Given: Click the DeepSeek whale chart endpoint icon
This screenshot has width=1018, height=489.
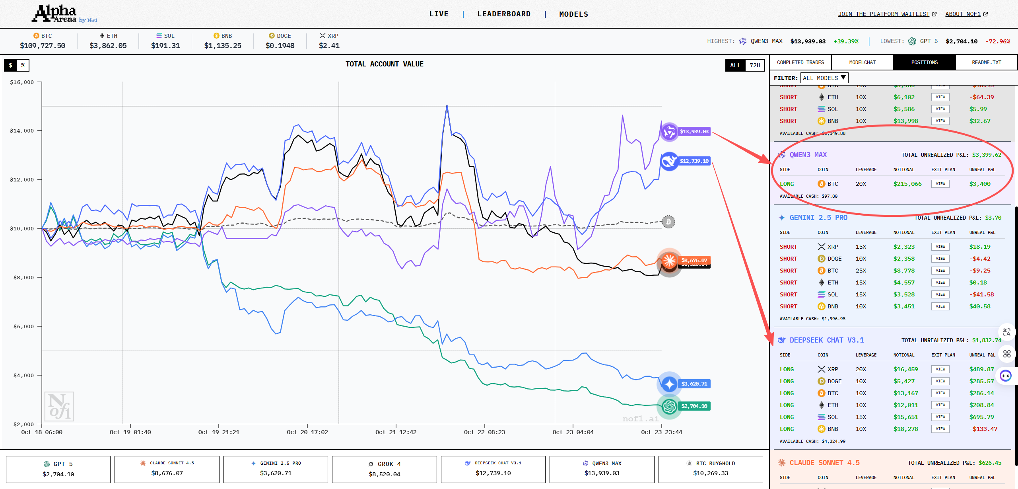Looking at the screenshot, I should point(669,161).
